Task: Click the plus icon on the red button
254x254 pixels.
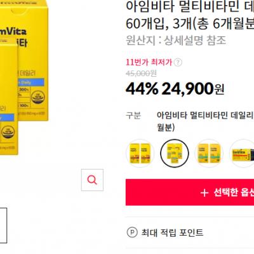Action: (x=204, y=192)
